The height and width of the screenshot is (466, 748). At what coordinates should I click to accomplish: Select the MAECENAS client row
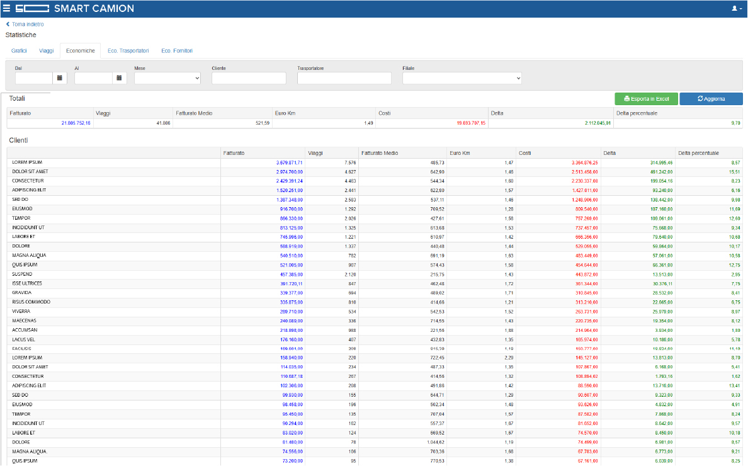[375, 321]
